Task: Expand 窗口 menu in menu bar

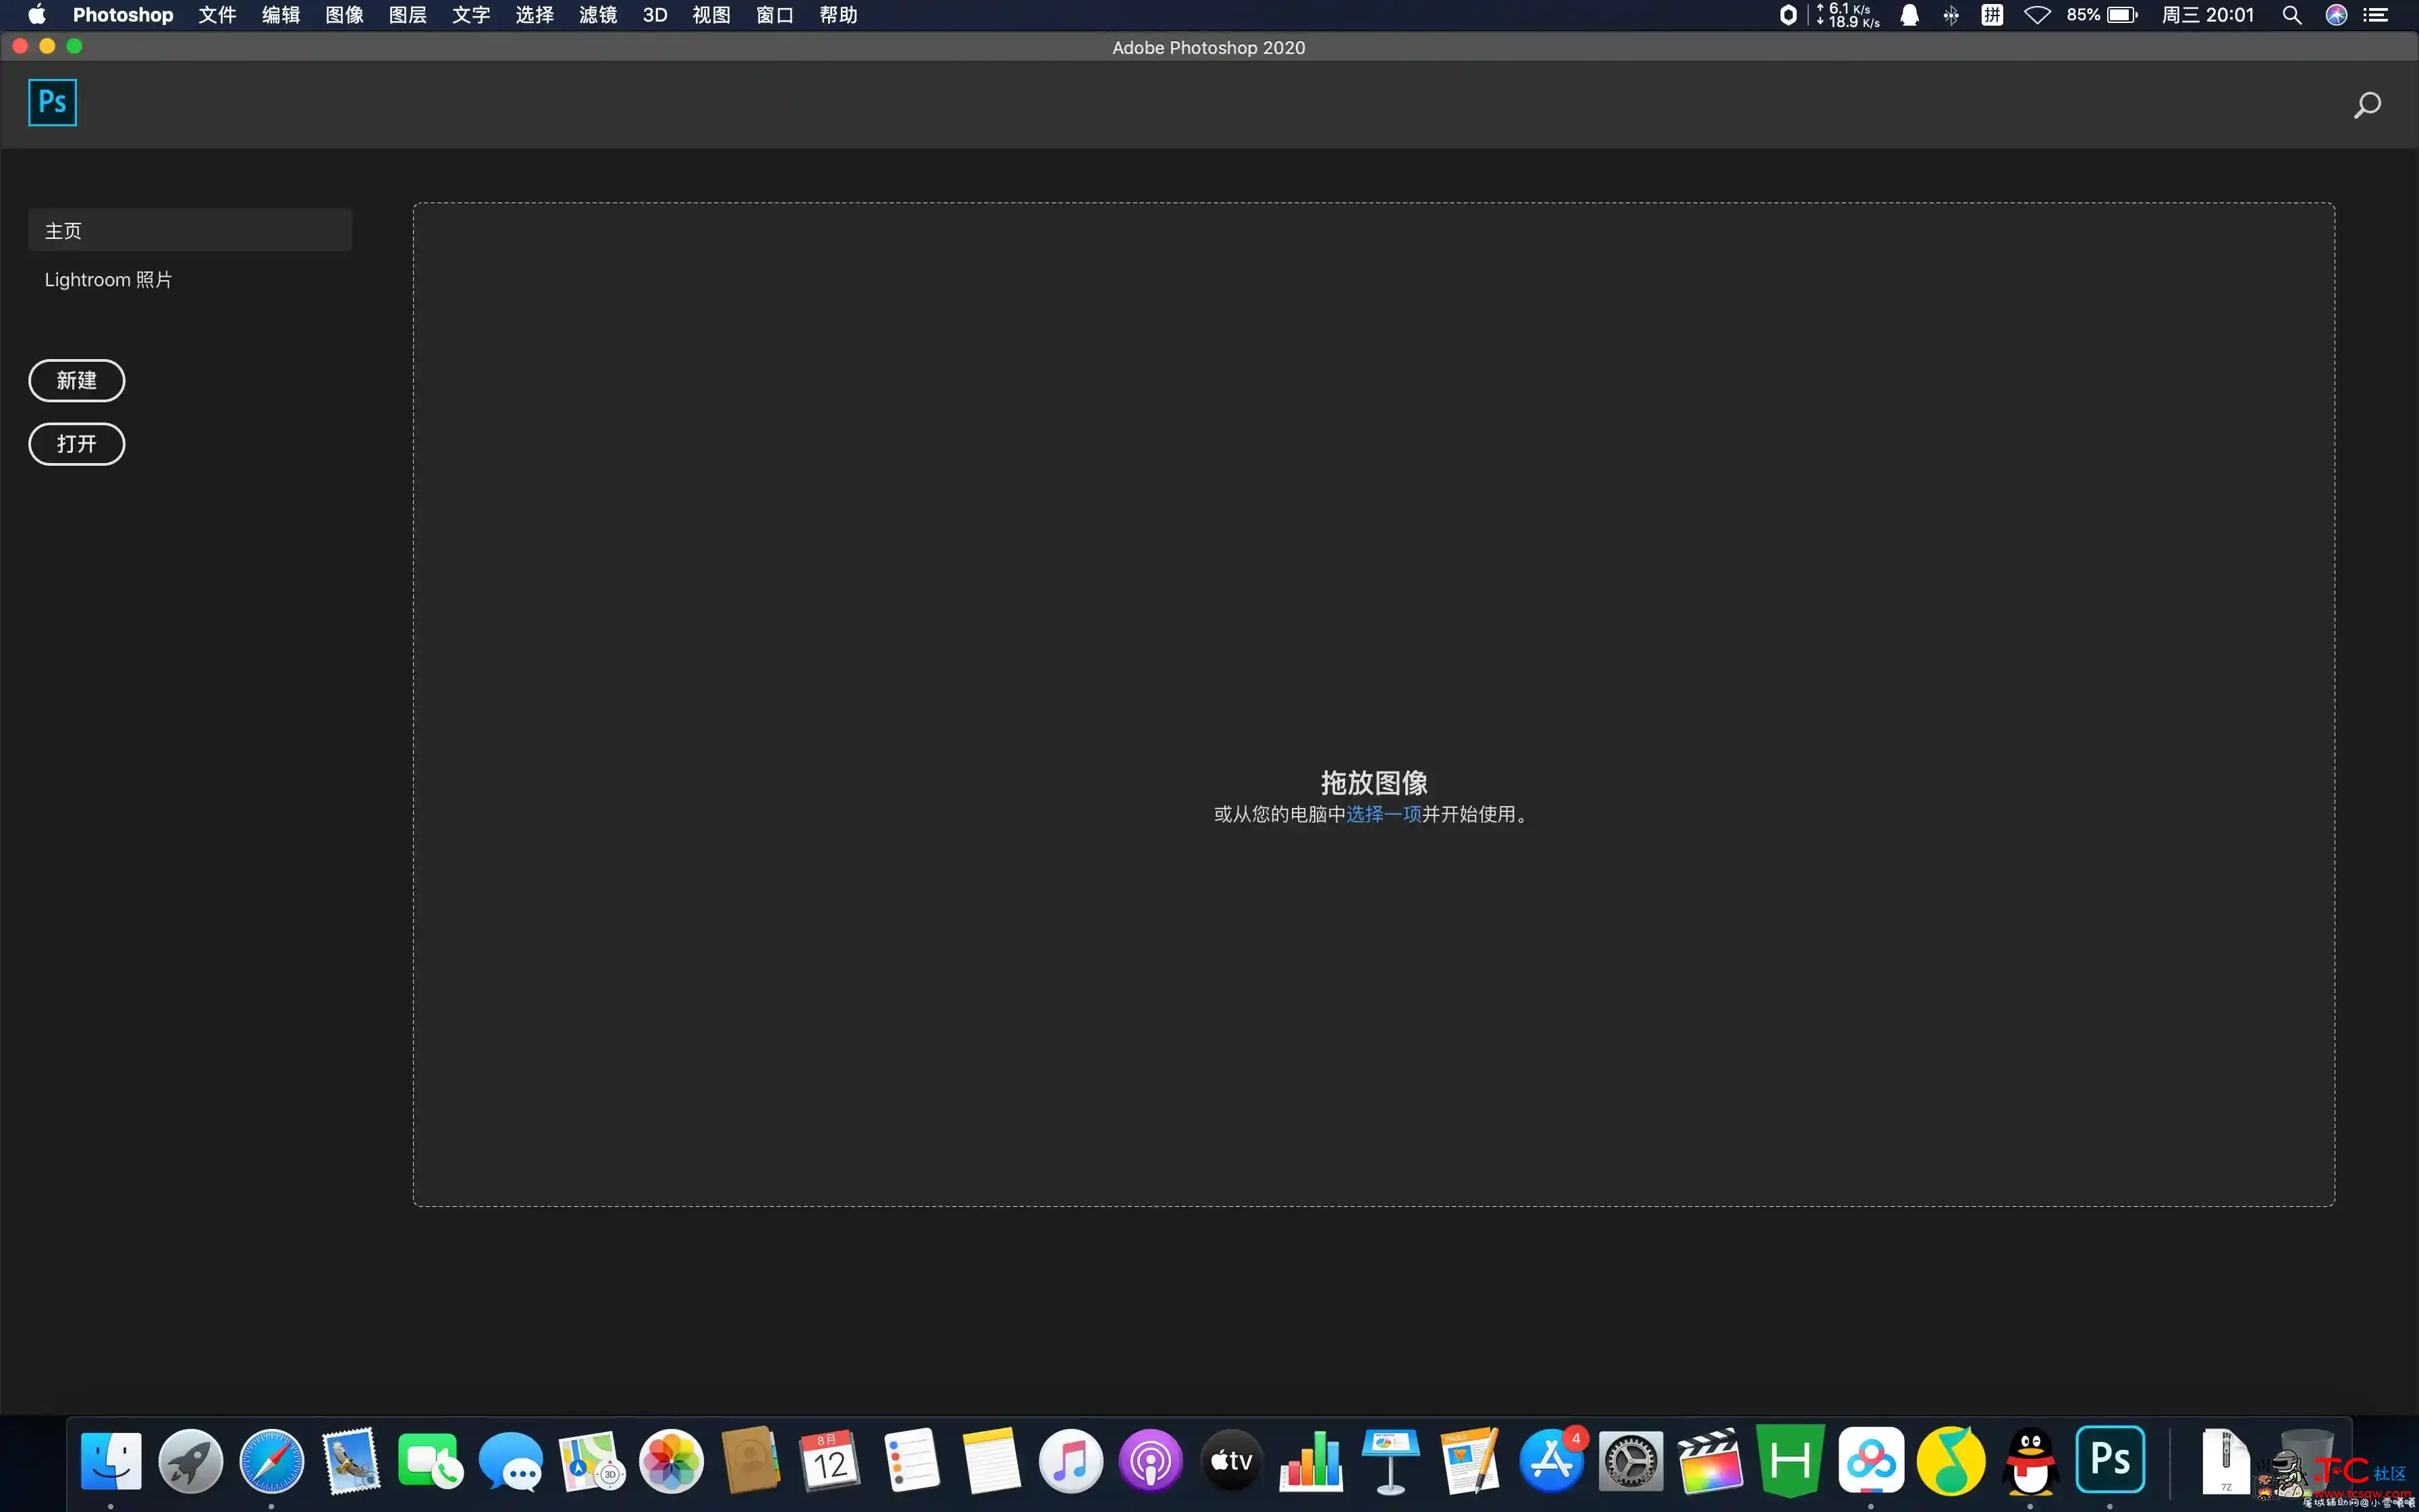Action: tap(773, 16)
